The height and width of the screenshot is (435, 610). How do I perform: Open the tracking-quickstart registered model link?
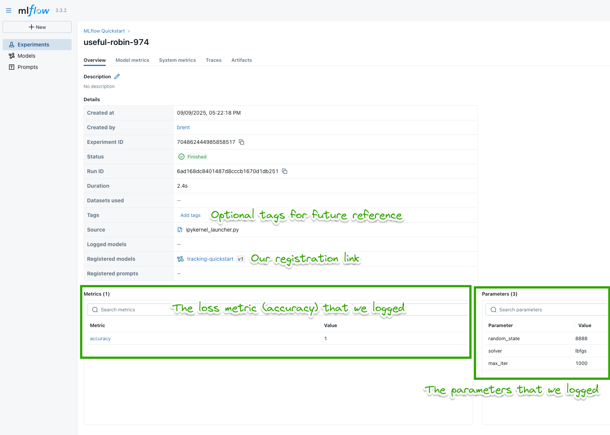pos(210,259)
